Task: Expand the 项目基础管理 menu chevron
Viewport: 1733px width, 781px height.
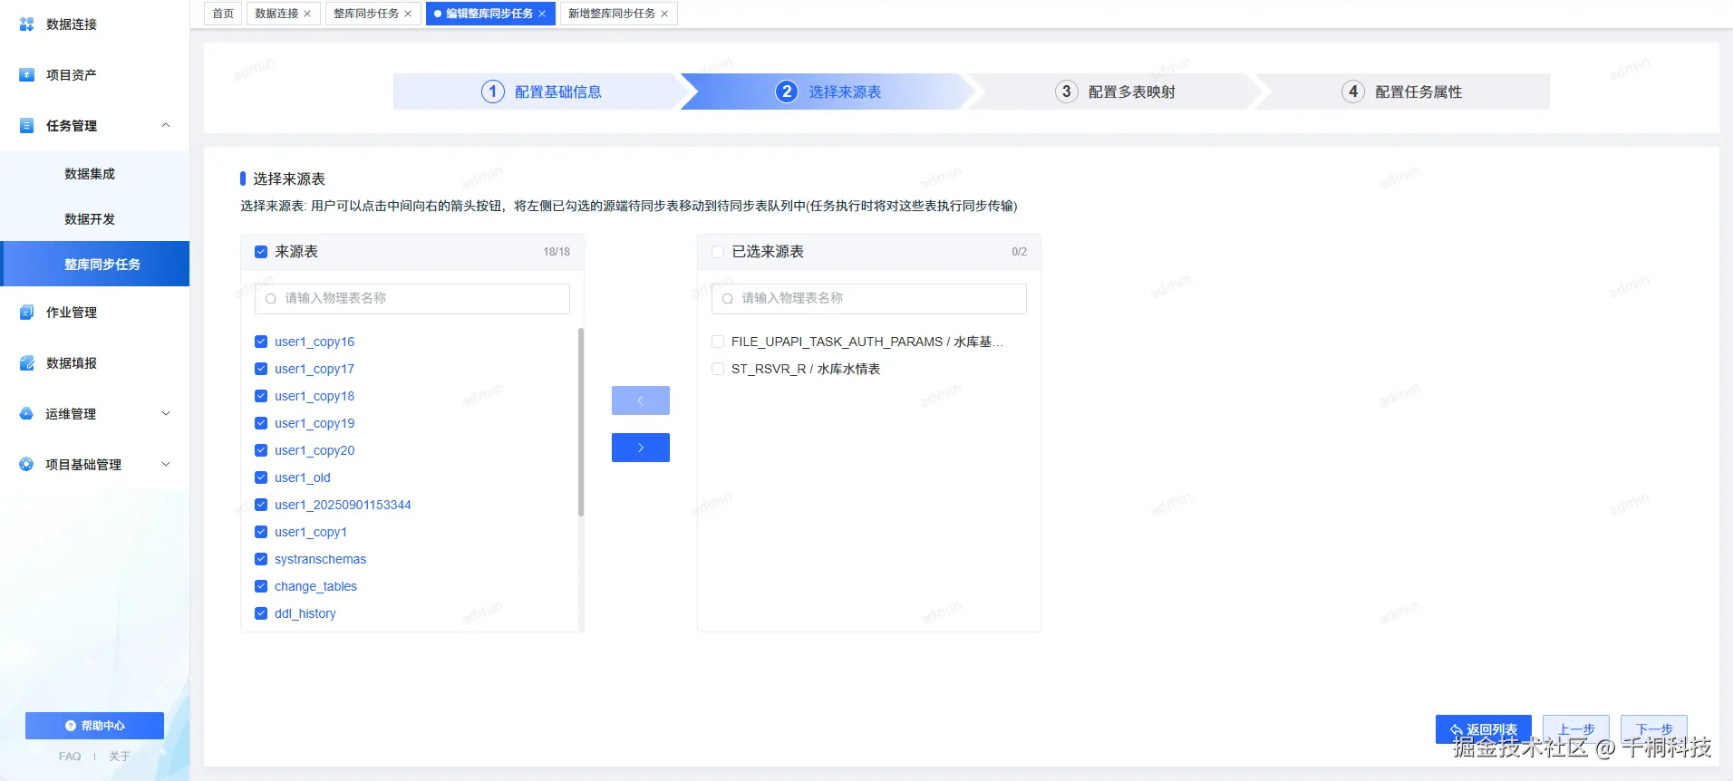Action: coord(166,465)
